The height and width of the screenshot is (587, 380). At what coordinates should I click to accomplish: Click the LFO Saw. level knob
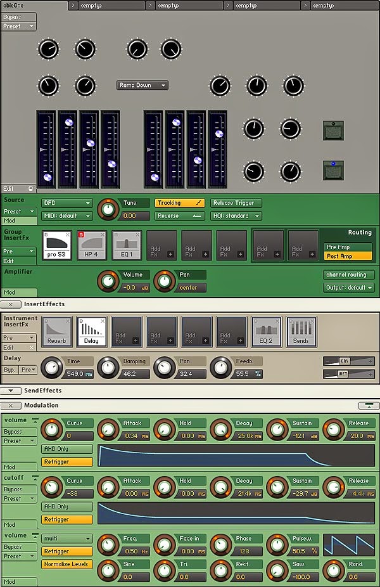point(277,570)
